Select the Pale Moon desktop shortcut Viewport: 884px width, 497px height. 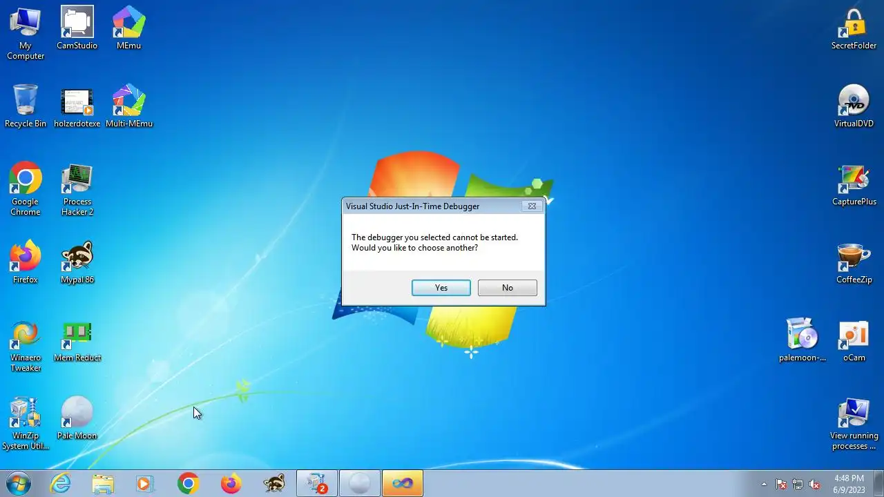77,418
